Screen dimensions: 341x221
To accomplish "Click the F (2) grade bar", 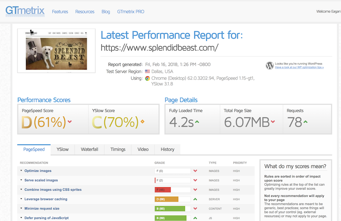I will pos(173,180).
